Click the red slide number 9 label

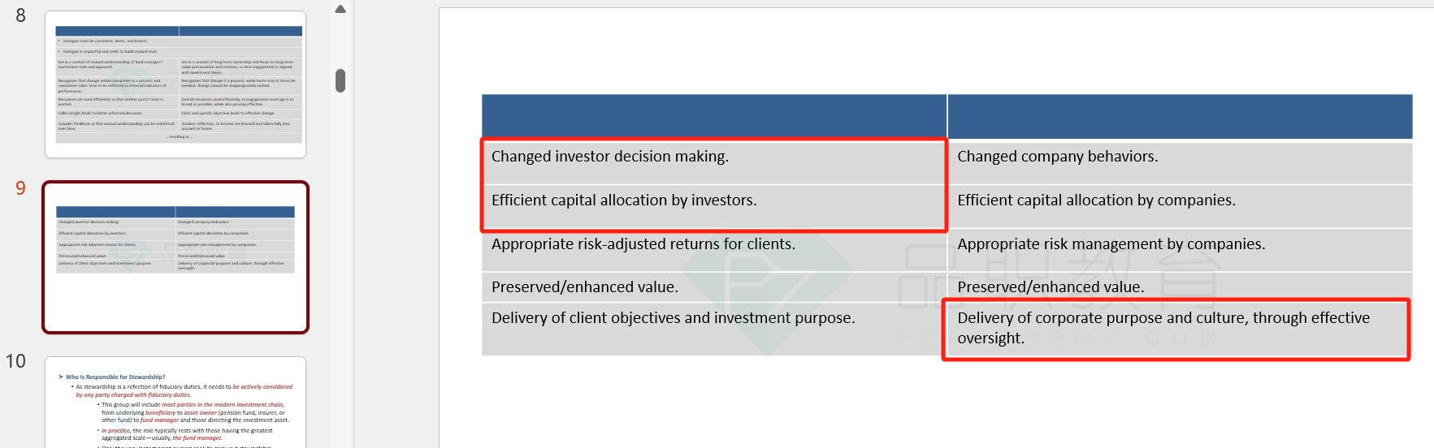(20, 188)
